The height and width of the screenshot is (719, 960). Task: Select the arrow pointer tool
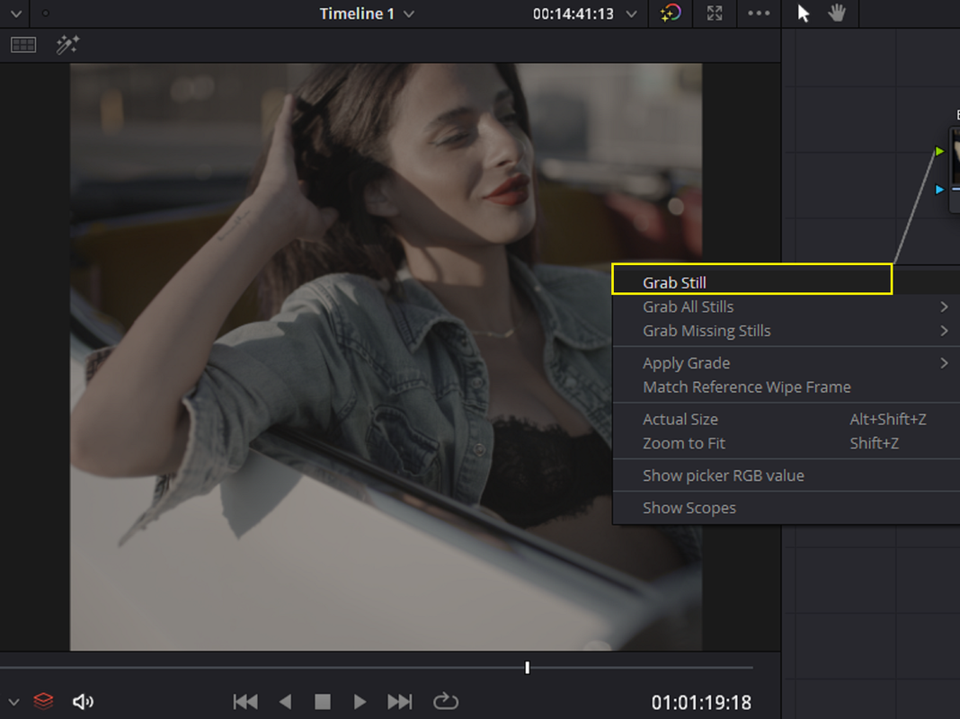tap(804, 13)
